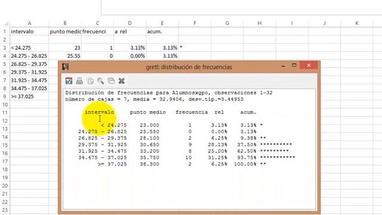Click gretl cumulative value 100.00%
This screenshot has width=382, height=215.
coord(245,164)
